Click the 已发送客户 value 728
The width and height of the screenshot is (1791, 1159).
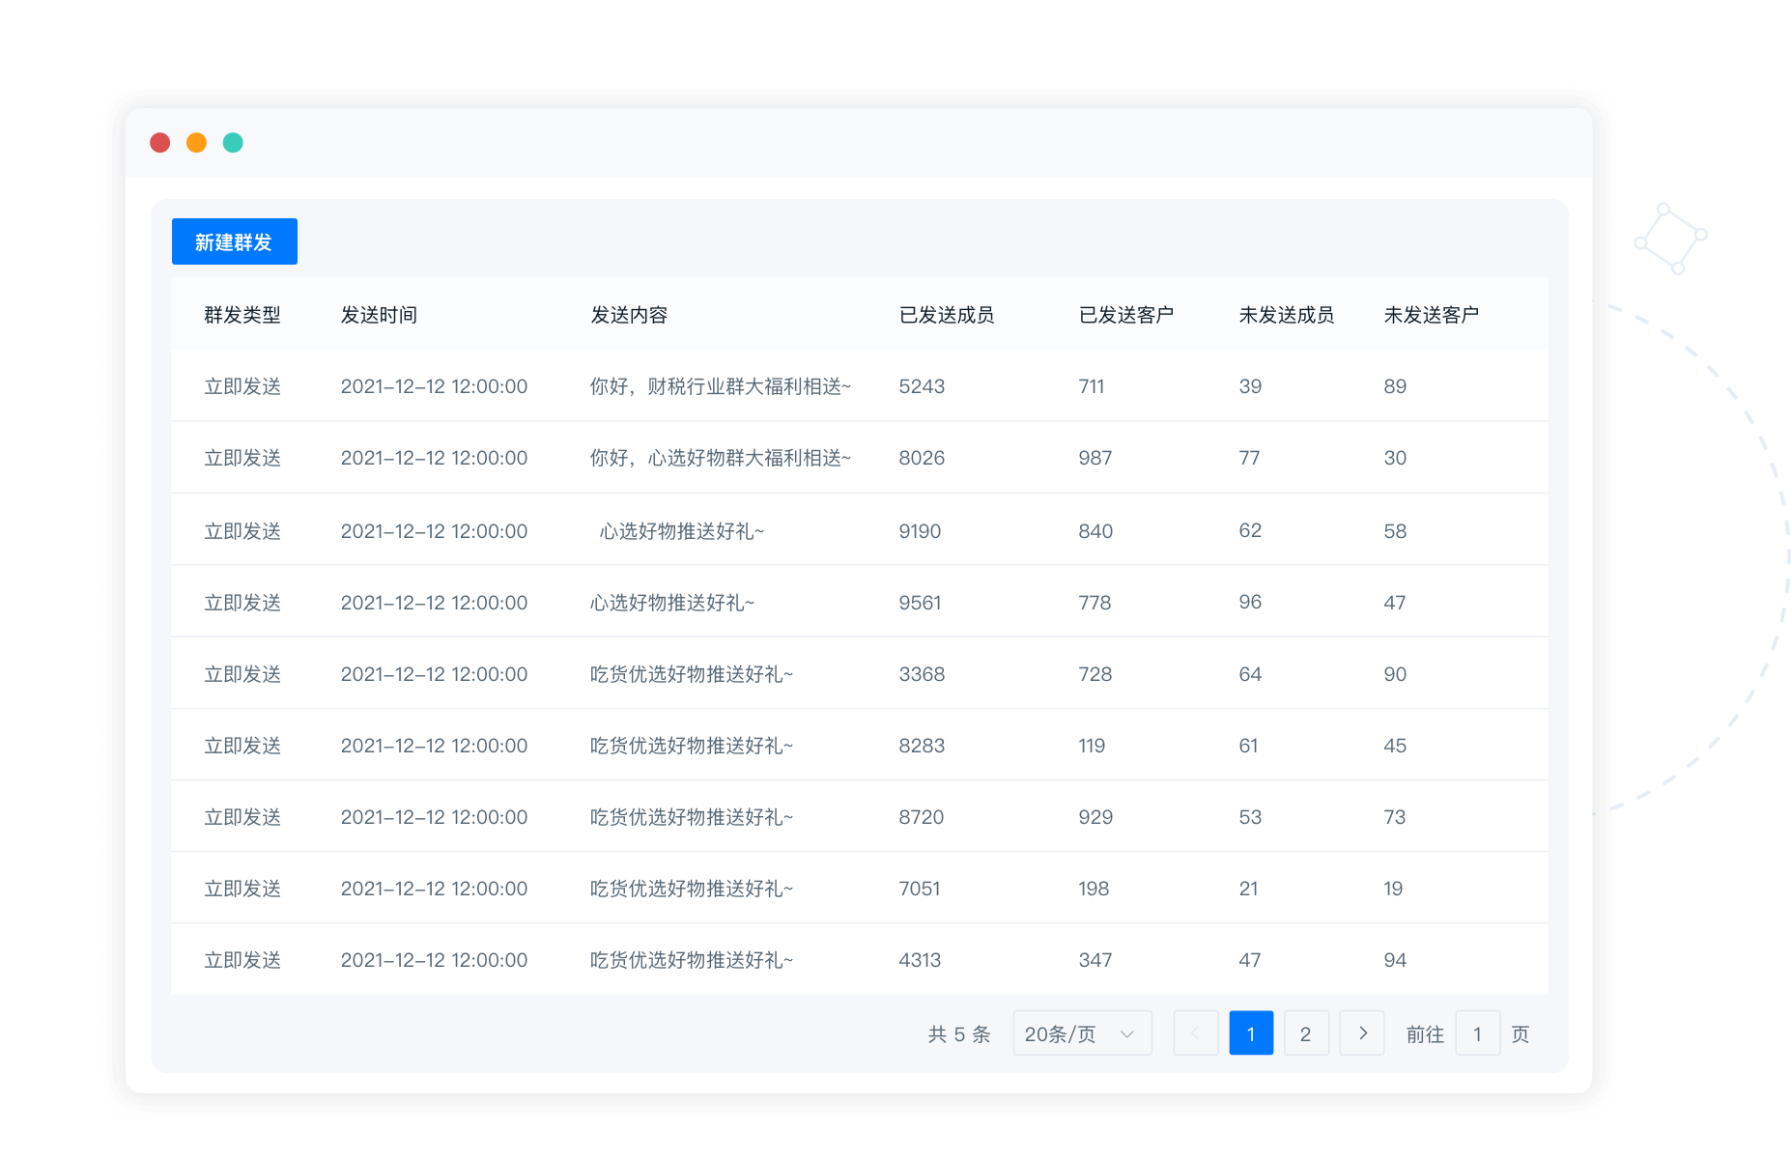coord(1095,674)
